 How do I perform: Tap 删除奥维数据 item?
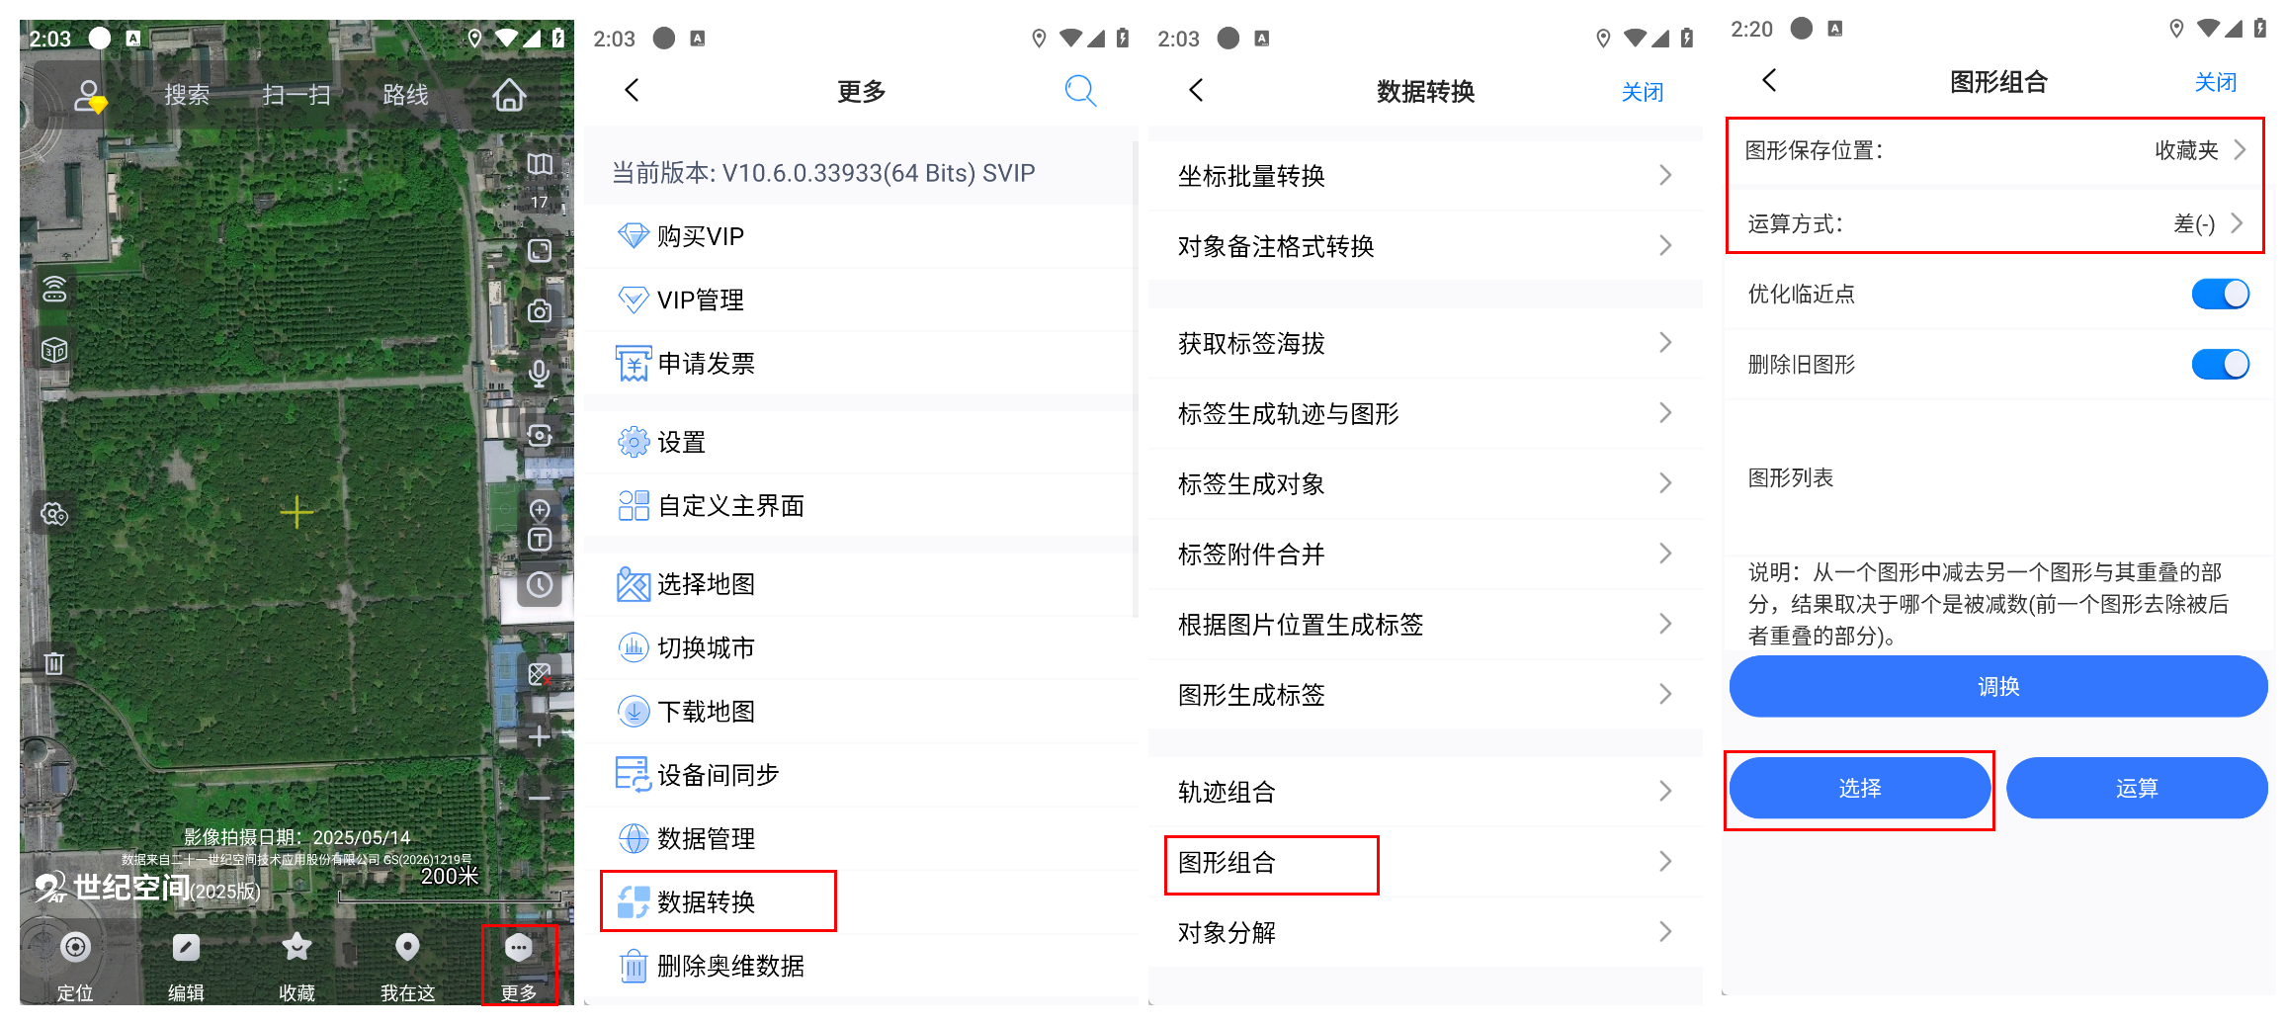(x=860, y=966)
